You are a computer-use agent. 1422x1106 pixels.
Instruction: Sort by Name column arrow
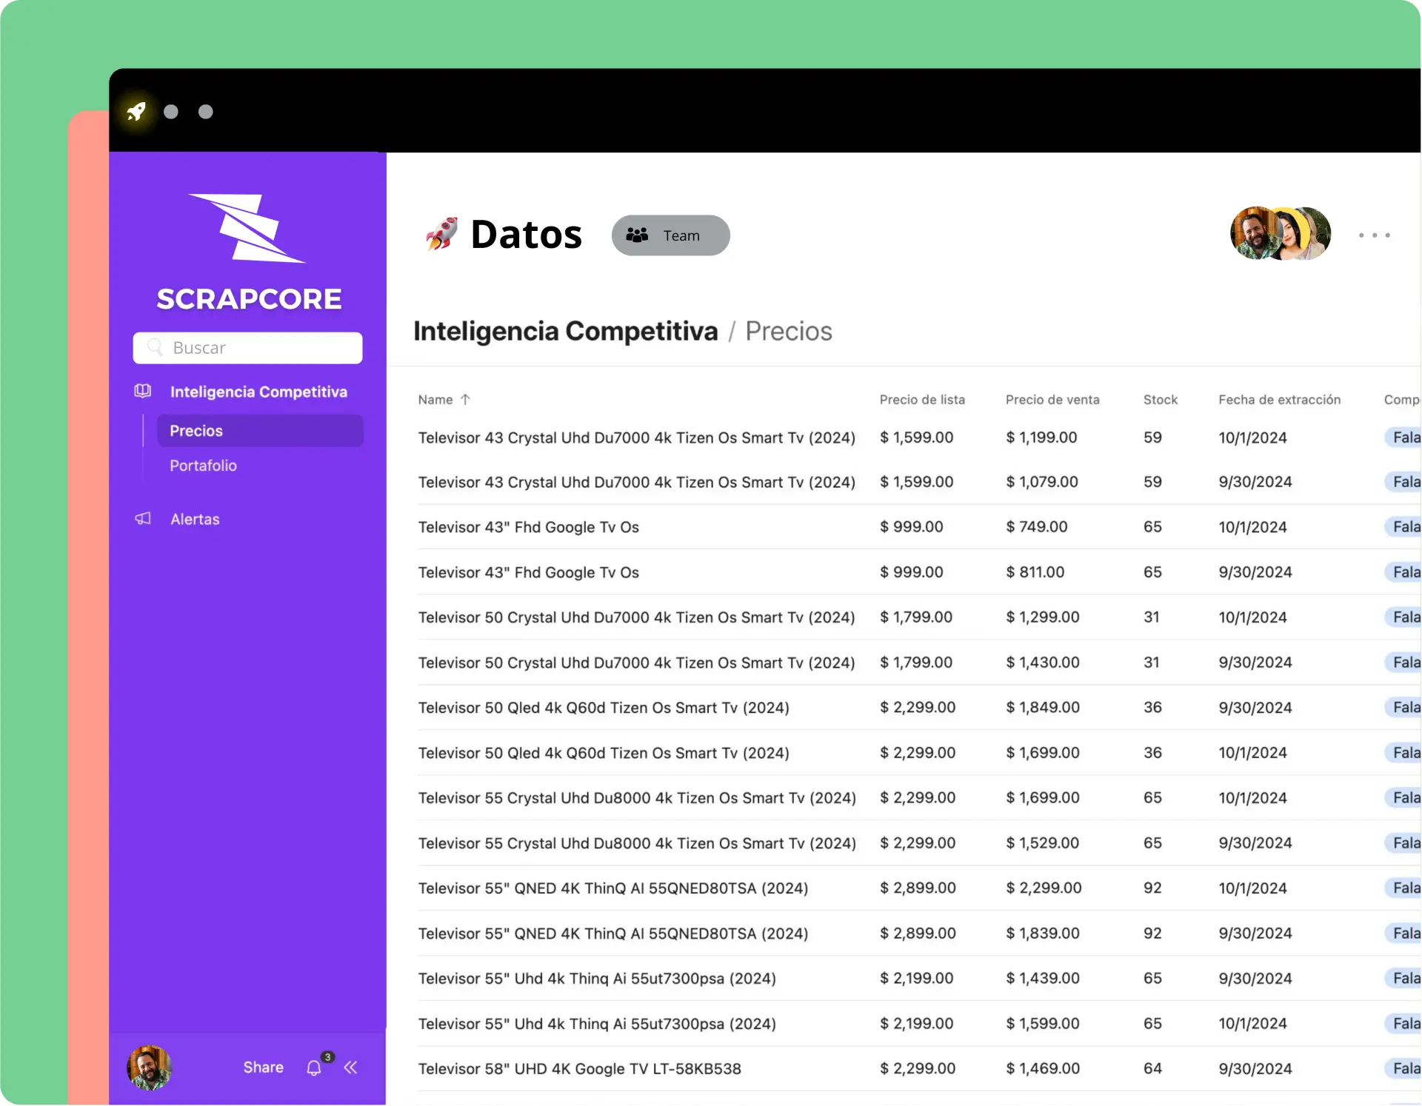pos(465,400)
